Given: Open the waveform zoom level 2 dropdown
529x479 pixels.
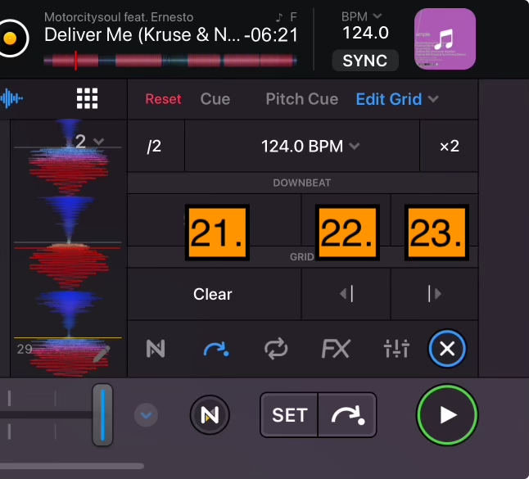Looking at the screenshot, I should tap(89, 141).
